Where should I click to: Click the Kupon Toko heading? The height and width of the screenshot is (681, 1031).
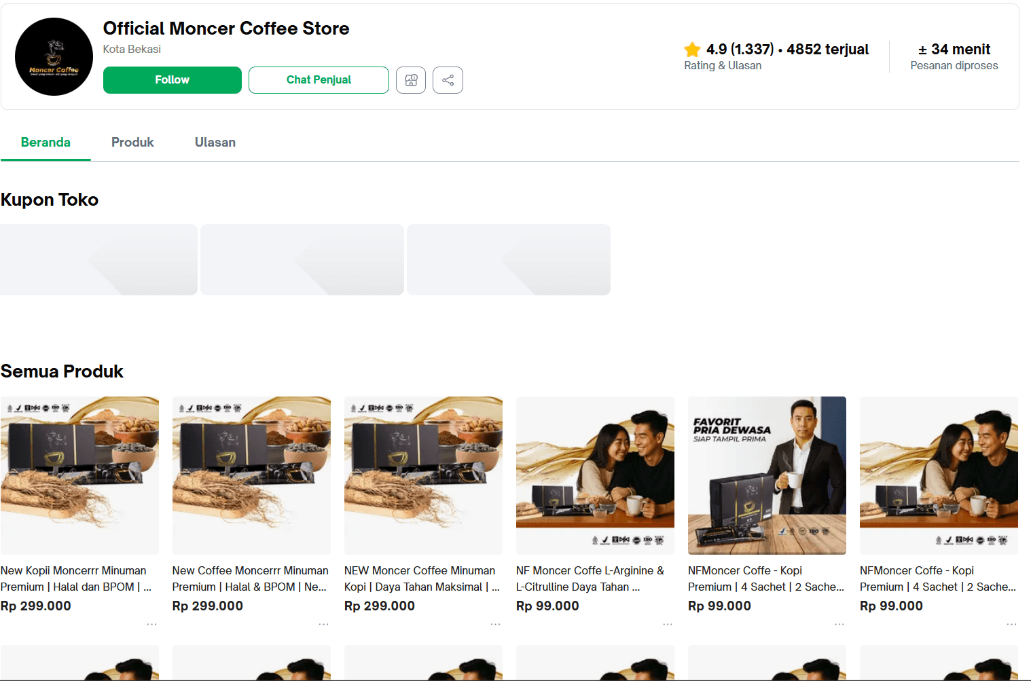(x=50, y=200)
